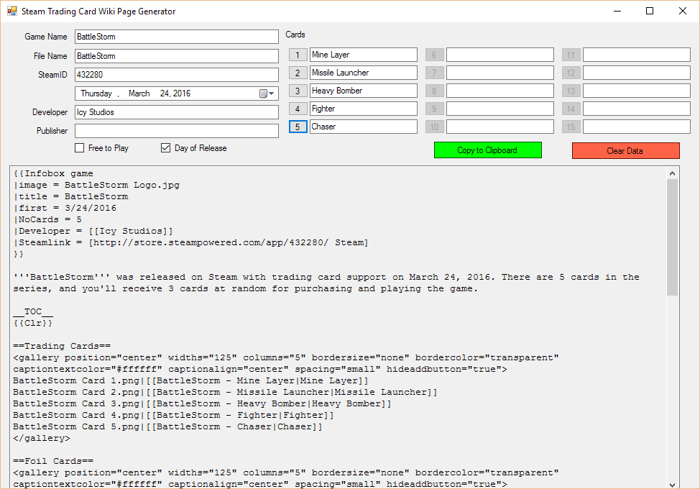Screen dimensions: 700x489
Task: Click the File Name input field
Action: [x=177, y=56]
